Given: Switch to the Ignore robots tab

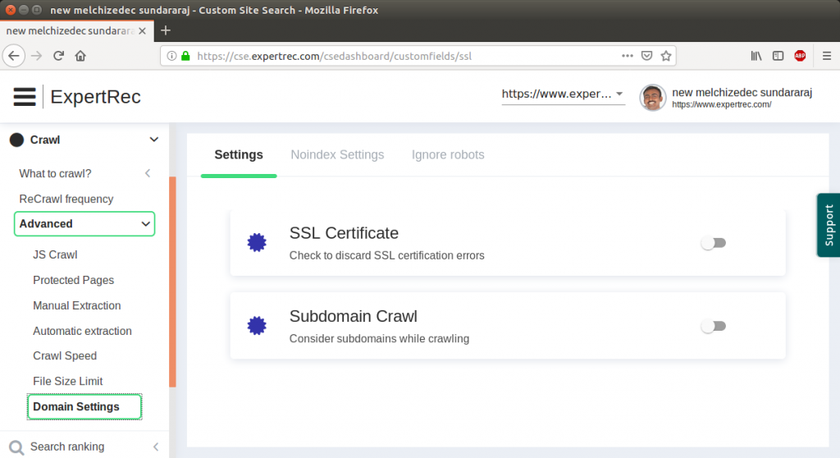Looking at the screenshot, I should coord(448,154).
